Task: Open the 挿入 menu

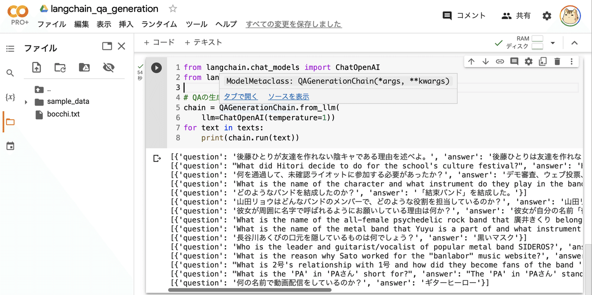Action: point(126,24)
